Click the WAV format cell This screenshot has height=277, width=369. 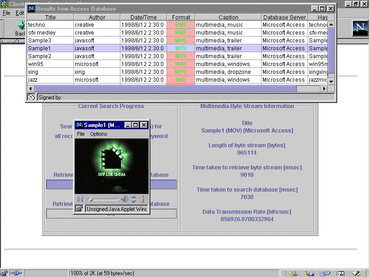click(181, 64)
